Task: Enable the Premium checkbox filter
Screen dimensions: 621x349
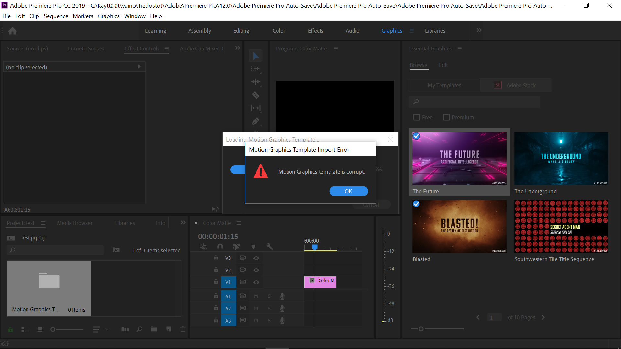Action: tap(446, 117)
